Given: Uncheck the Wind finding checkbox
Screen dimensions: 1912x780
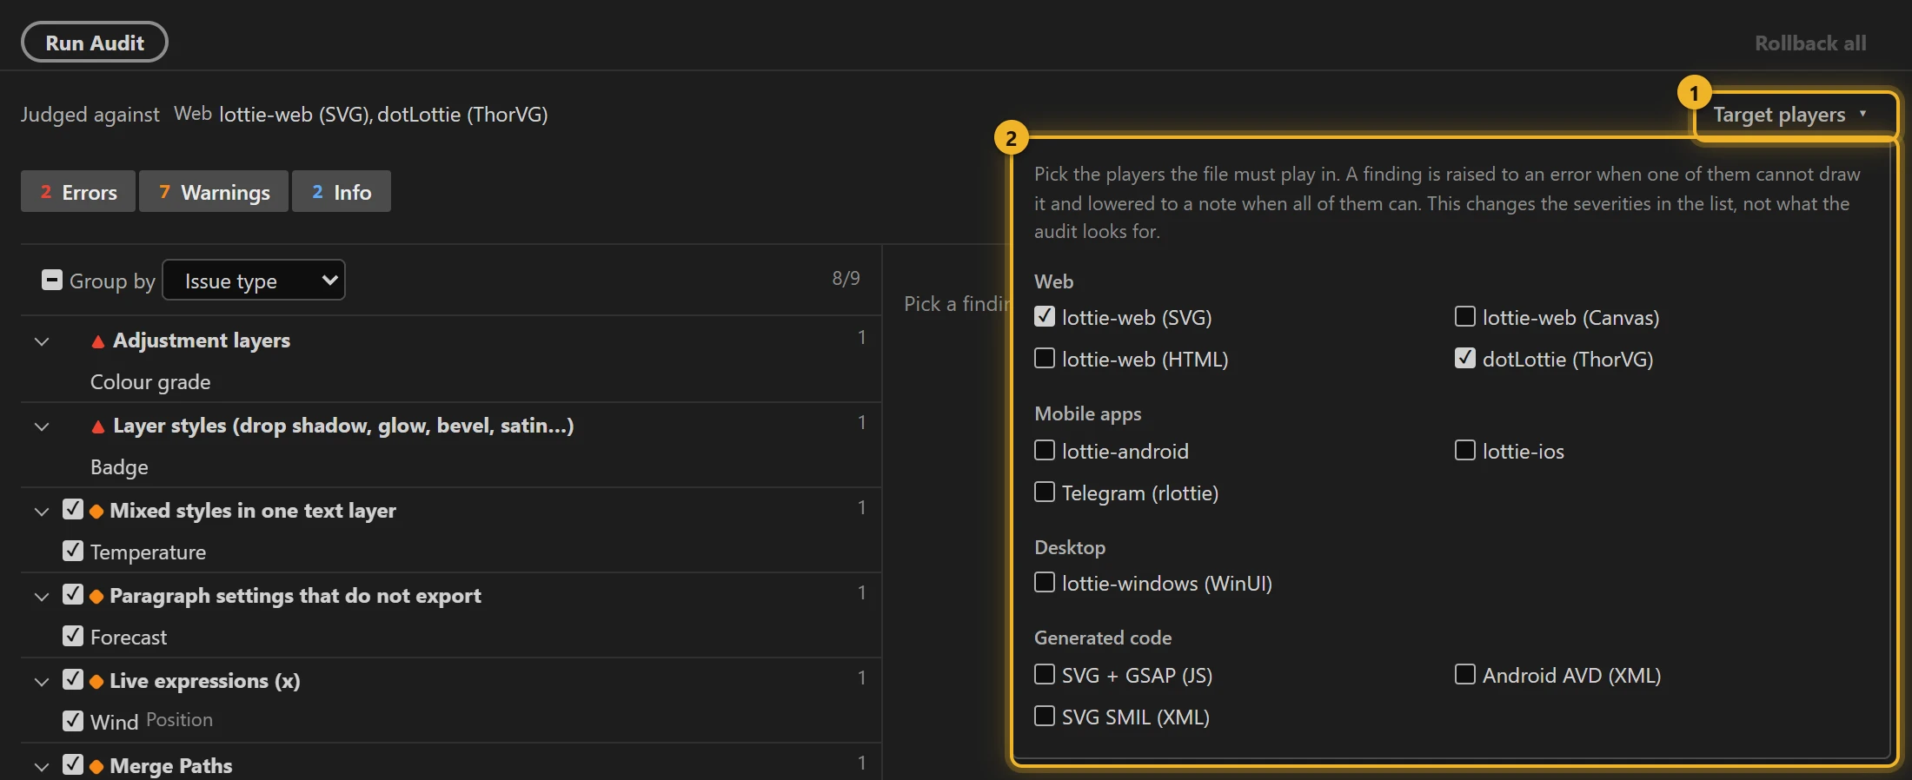Looking at the screenshot, I should pyautogui.click(x=73, y=722).
